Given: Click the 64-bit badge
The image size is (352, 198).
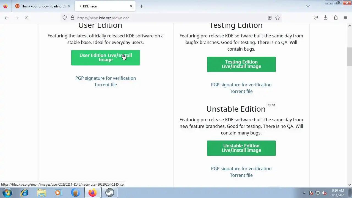Looking at the screenshot, I should point(271,105).
